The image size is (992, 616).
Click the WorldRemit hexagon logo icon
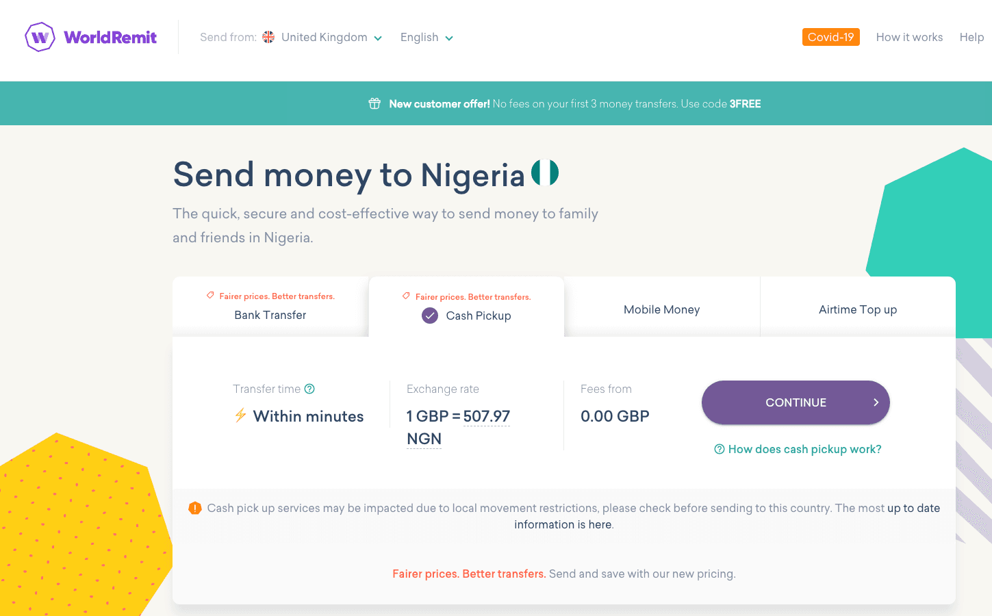[x=40, y=37]
